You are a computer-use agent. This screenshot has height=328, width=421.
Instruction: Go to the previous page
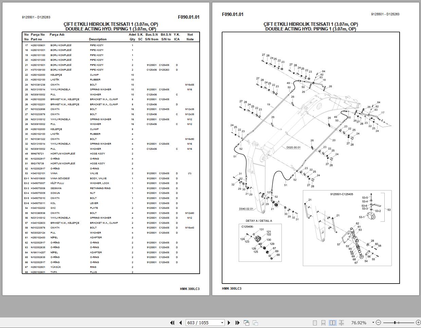click(180, 323)
